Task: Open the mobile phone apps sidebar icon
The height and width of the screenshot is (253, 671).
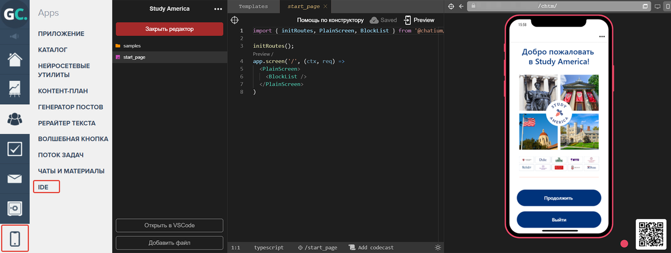Action: (x=15, y=239)
